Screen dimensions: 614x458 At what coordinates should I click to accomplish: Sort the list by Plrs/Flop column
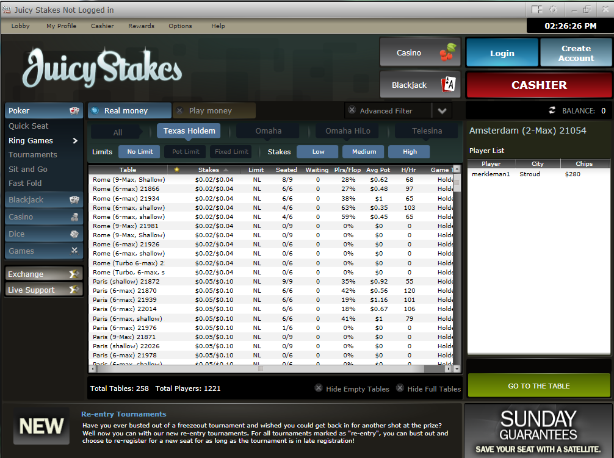(x=347, y=170)
